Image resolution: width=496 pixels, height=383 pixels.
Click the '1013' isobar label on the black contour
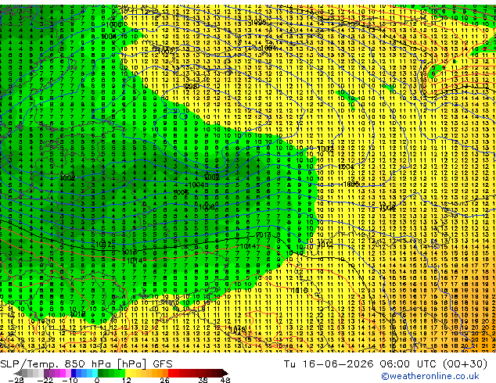tap(263, 234)
